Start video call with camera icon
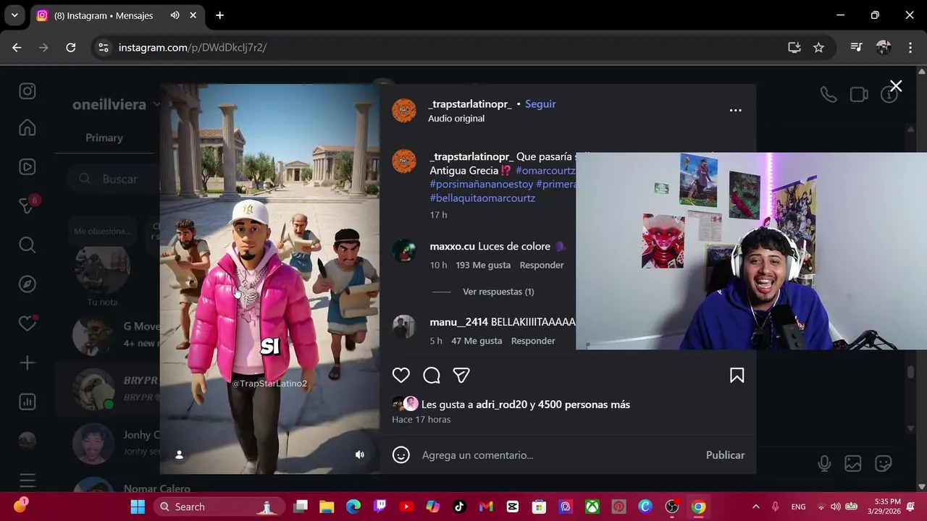Screen dimensions: 927x521 [x=859, y=95]
